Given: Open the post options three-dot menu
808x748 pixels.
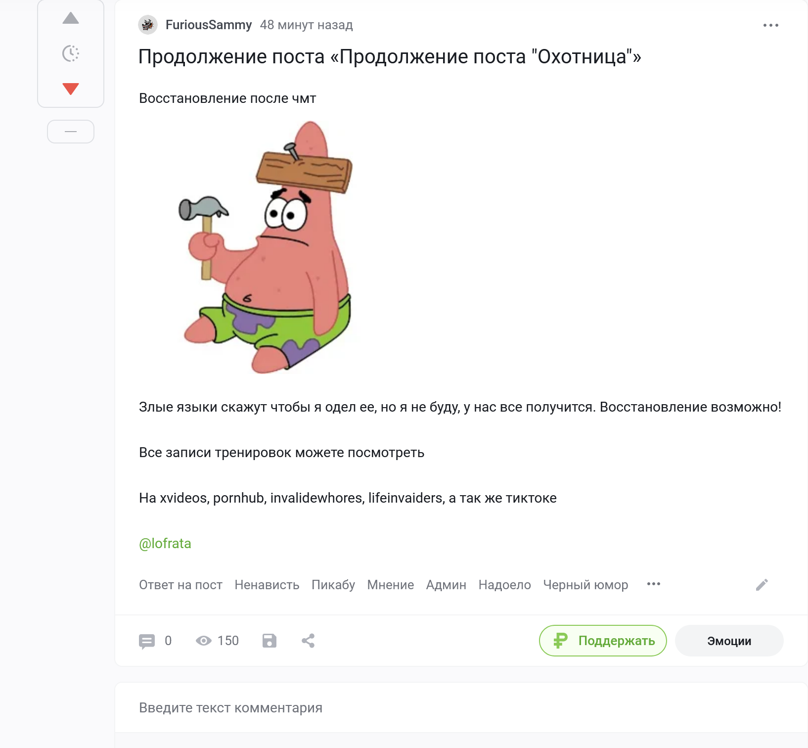Looking at the screenshot, I should pos(770,25).
